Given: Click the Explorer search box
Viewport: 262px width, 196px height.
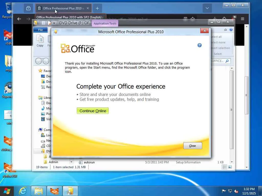Looking at the screenshot, I should tap(221, 61).
